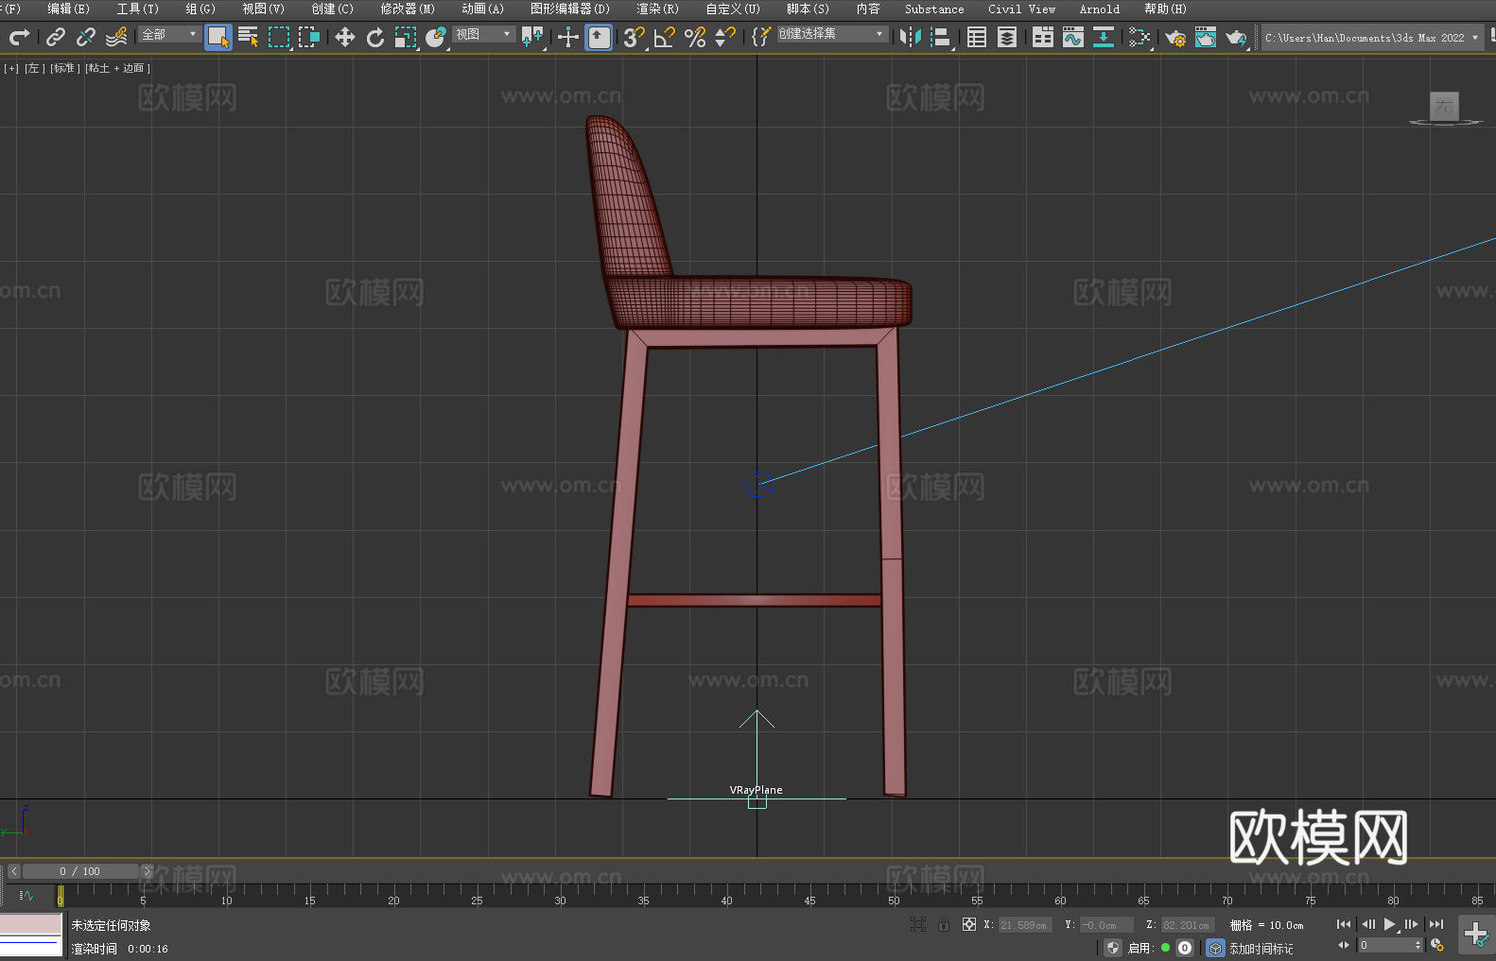Open Select by Name list icon
The width and height of the screenshot is (1496, 961).
coord(249,37)
